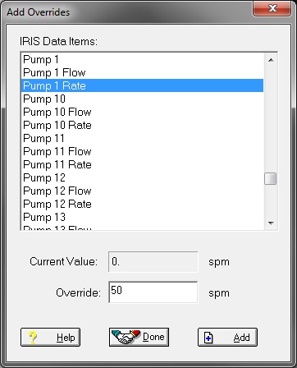Click the list scroll down arrow
The image size is (297, 368).
[x=271, y=223]
